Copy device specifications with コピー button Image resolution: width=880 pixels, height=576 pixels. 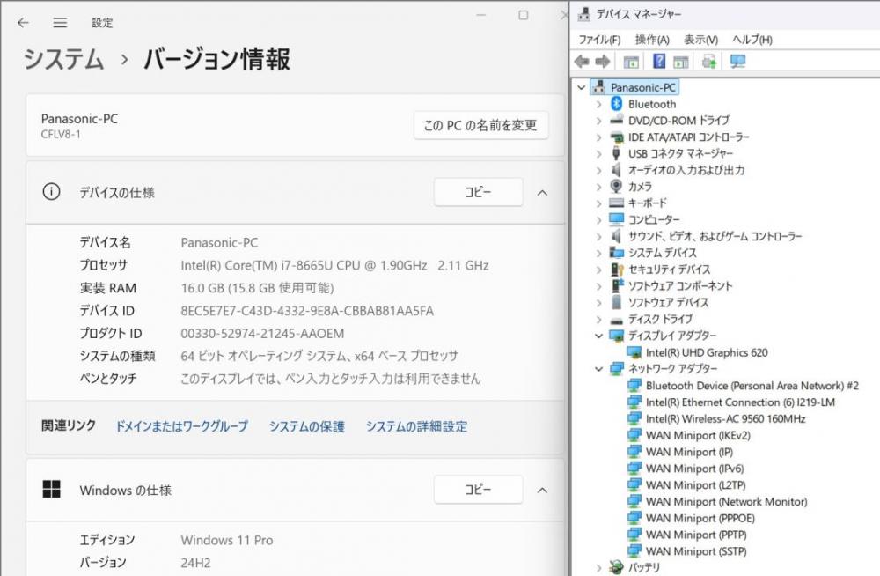(x=478, y=192)
